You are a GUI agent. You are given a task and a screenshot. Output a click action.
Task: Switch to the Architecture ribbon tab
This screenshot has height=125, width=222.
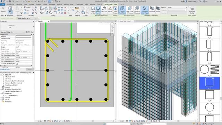coord(10,5)
